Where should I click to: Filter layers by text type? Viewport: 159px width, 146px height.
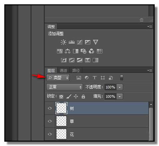point(95,77)
